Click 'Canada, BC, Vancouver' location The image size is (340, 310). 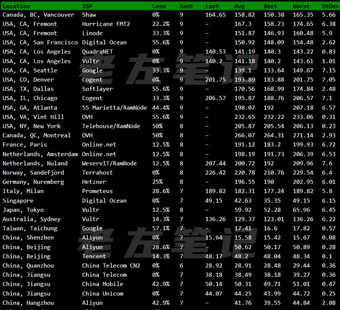coord(39,15)
